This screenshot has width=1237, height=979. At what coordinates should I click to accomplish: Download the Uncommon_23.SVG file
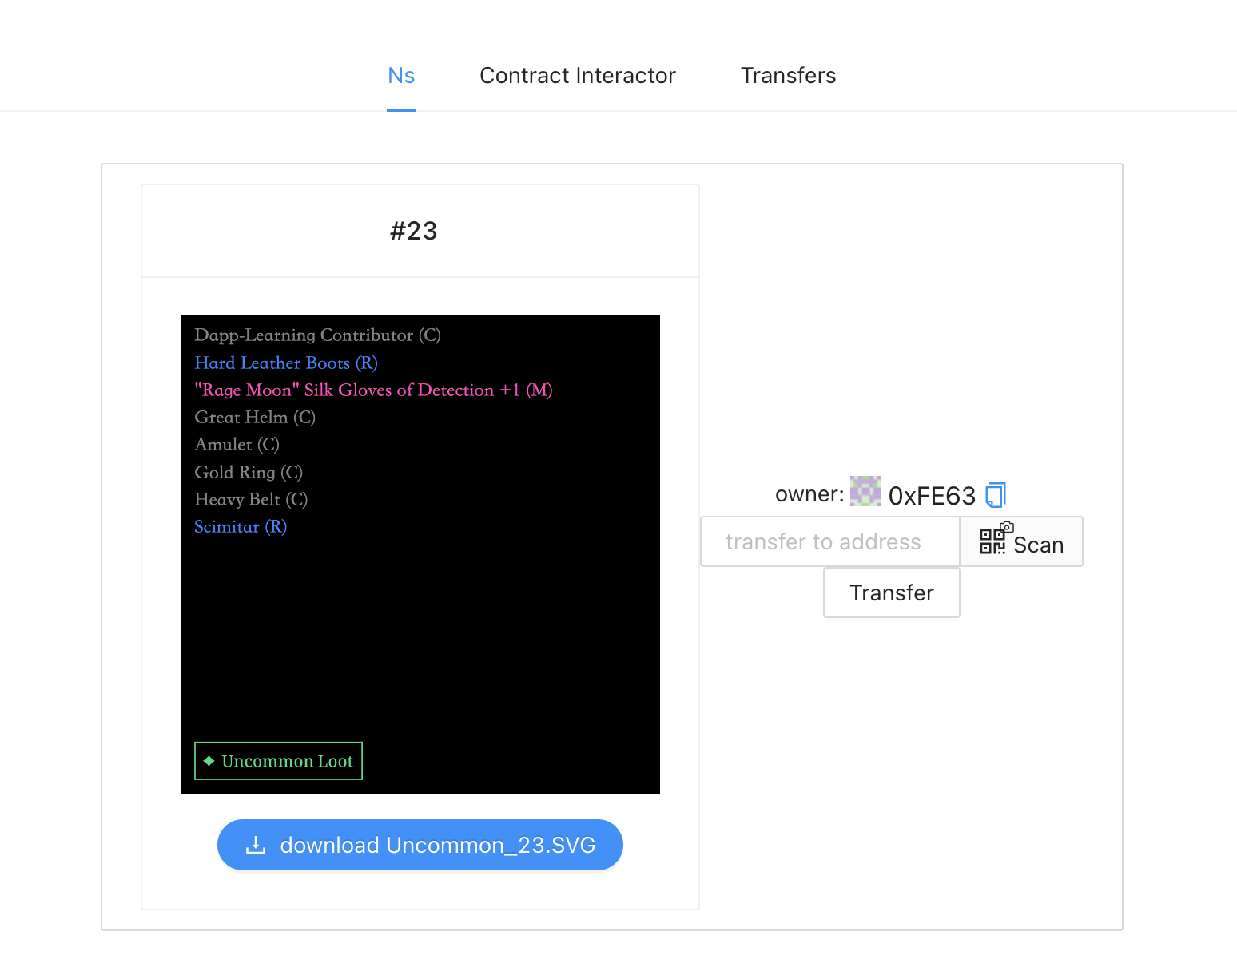[420, 845]
